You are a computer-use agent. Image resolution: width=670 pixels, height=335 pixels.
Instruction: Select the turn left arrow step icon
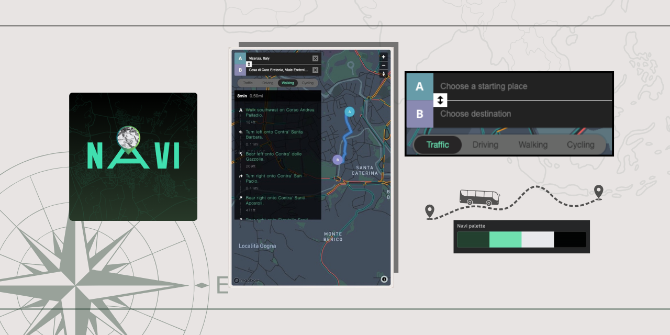point(241,132)
